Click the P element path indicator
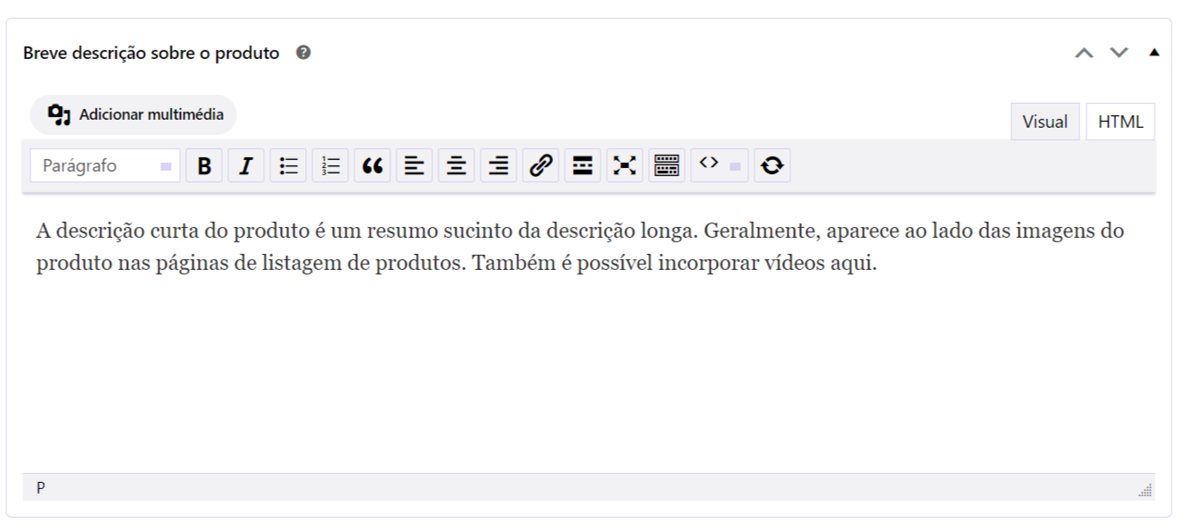1185x532 pixels. tap(40, 487)
